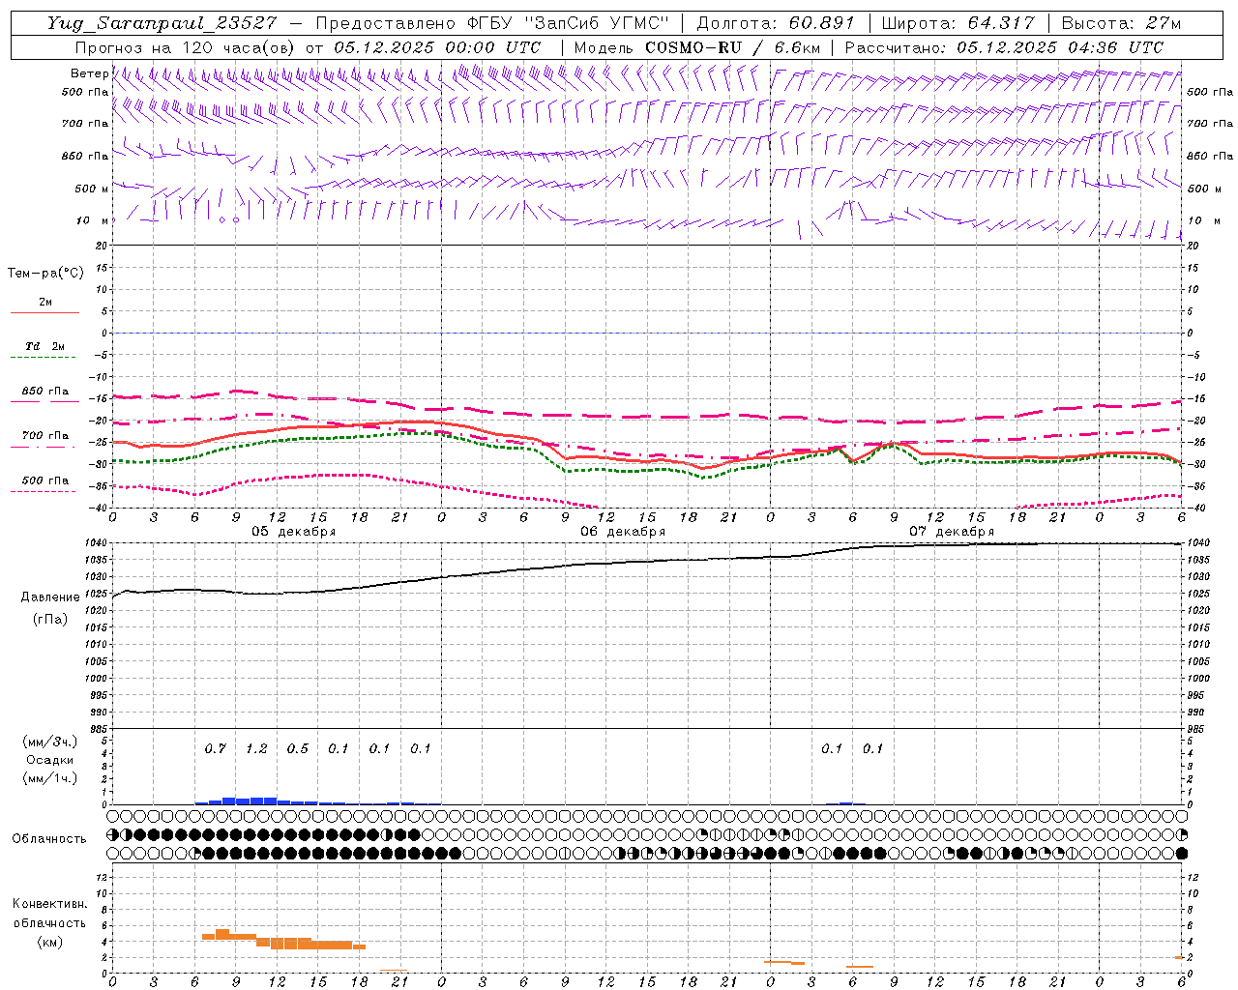Click the 0.5 precipitation amount value
1238x990 pixels.
pyautogui.click(x=297, y=748)
